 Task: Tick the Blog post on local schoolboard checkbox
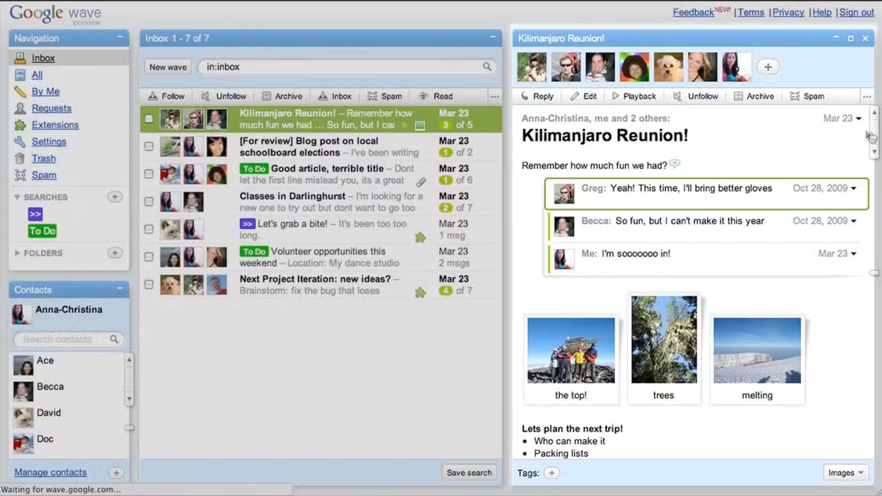[149, 146]
